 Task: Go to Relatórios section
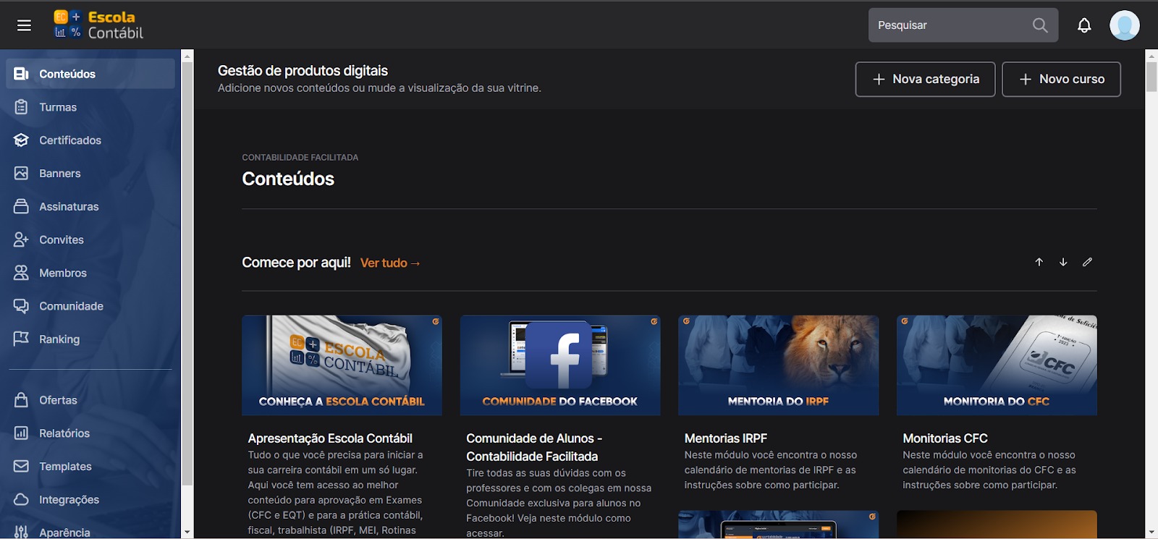coord(90,433)
